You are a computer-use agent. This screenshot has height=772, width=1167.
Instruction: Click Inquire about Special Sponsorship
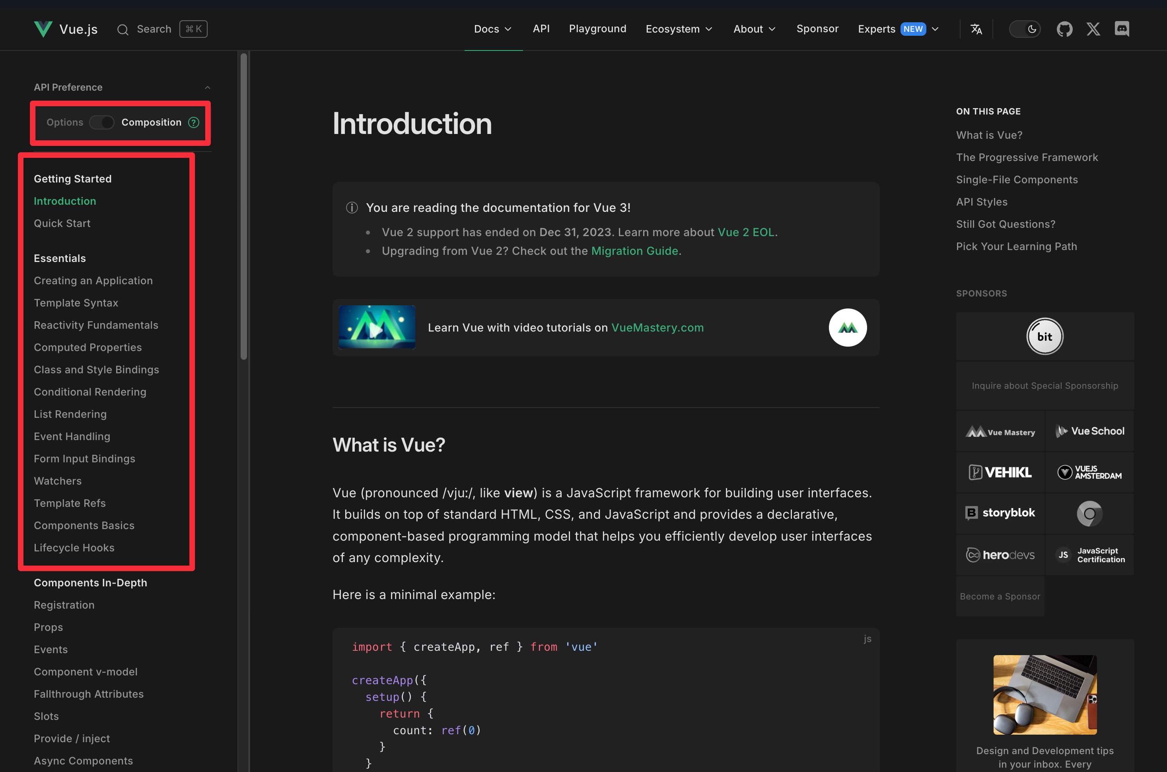(x=1045, y=386)
